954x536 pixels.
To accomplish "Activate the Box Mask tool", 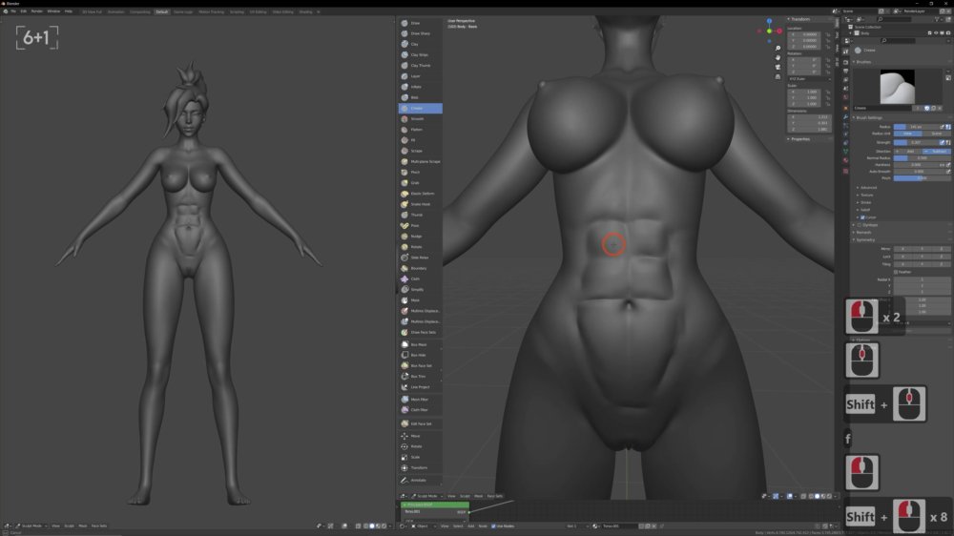I will coord(420,344).
